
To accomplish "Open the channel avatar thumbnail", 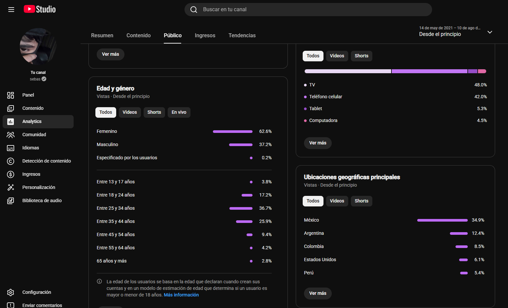I will tap(38, 46).
